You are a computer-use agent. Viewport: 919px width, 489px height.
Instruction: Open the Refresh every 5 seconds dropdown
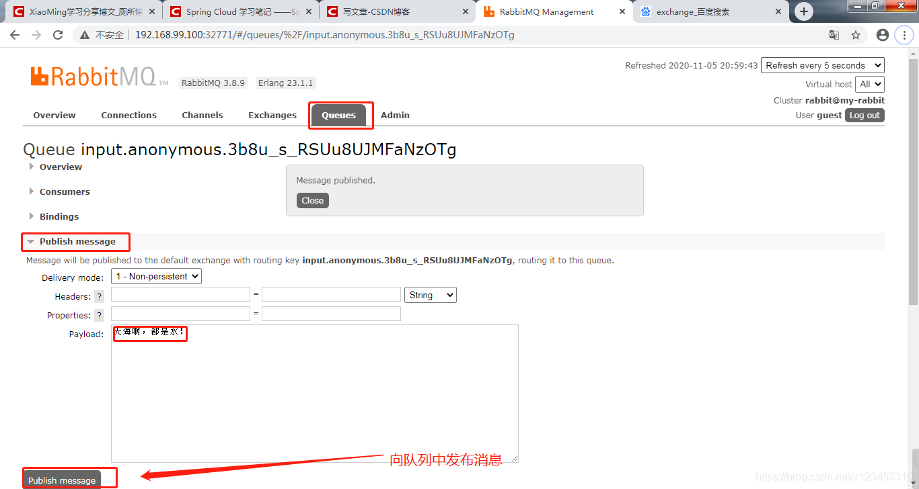tap(823, 65)
